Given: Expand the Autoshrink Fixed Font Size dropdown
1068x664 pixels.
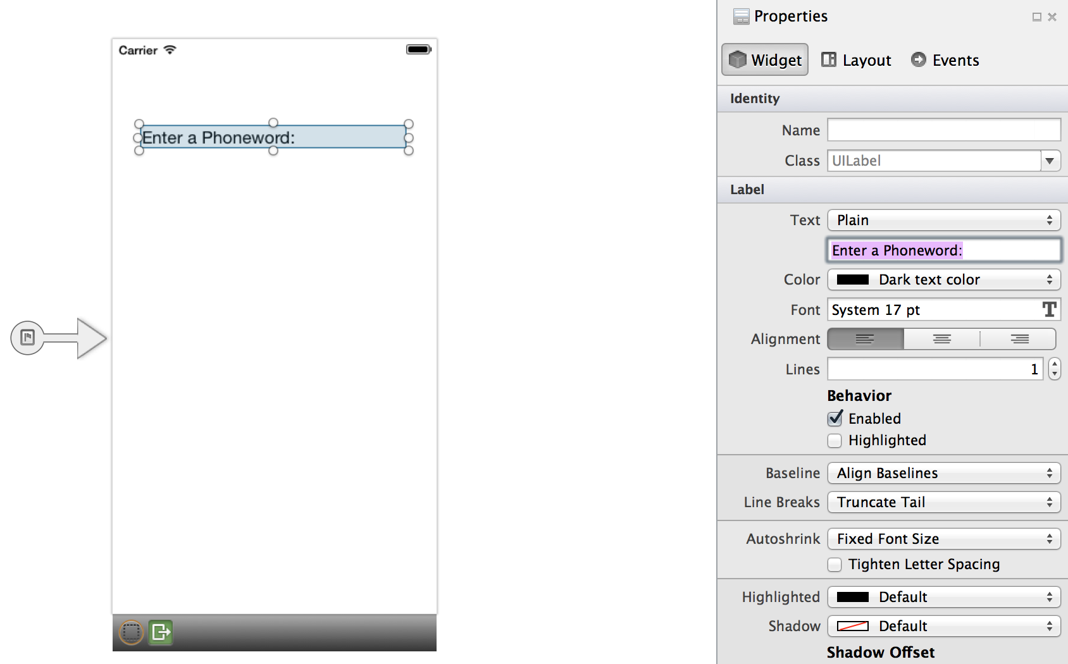Looking at the screenshot, I should click(x=943, y=539).
